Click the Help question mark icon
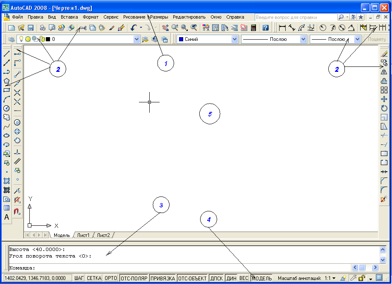This screenshot has width=392, height=284. tap(265, 28)
